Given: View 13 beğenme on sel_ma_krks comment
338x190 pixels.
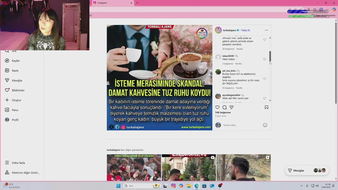Looking at the screenshot, I should 228,88.
